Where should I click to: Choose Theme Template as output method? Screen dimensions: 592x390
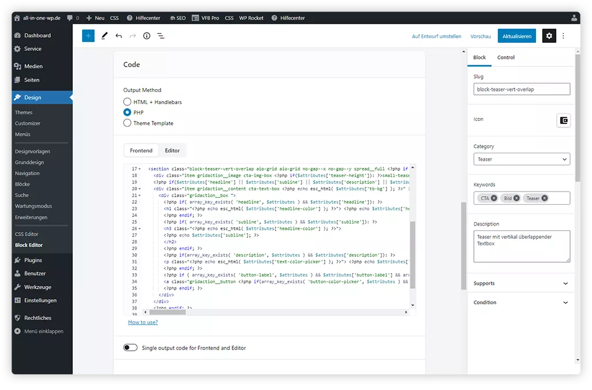[127, 123]
